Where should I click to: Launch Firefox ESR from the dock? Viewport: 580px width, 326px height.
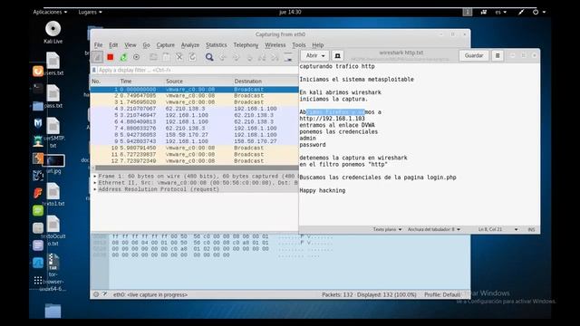(x=38, y=71)
